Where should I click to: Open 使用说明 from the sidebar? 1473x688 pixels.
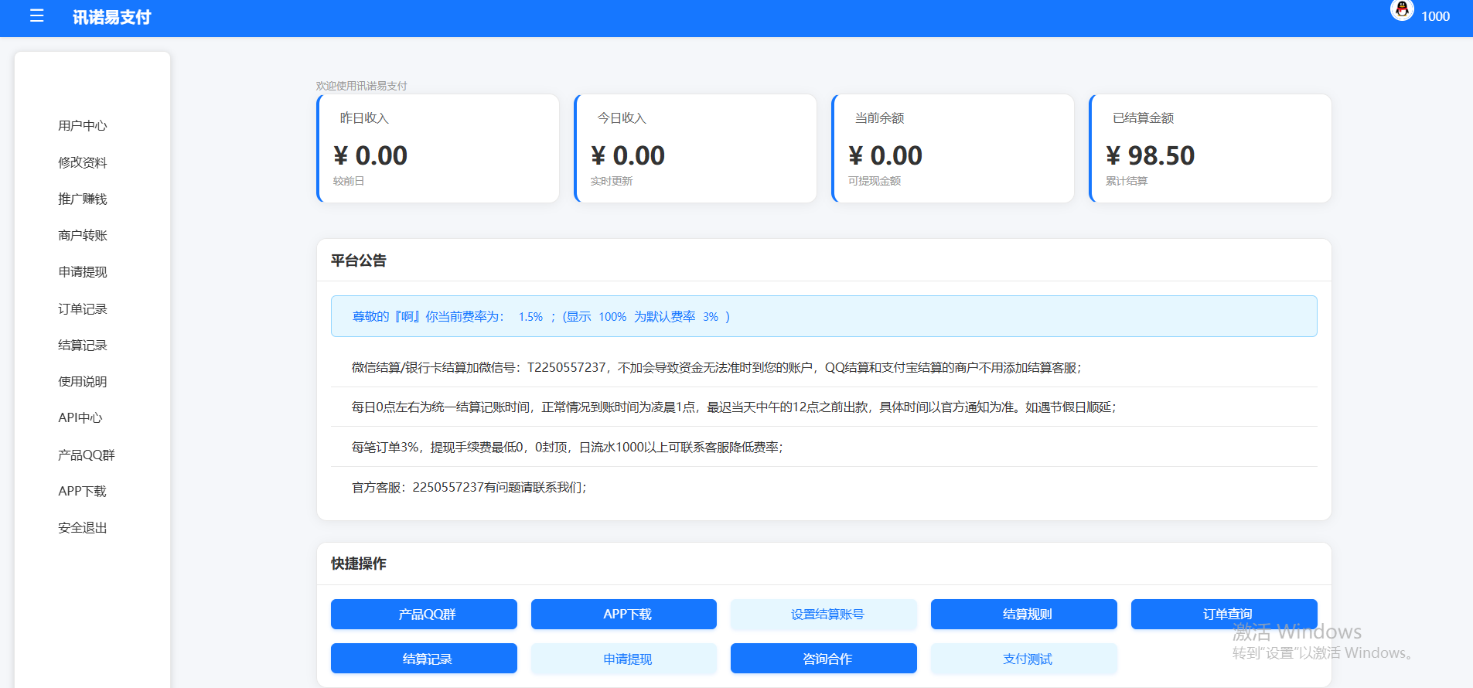click(x=83, y=381)
